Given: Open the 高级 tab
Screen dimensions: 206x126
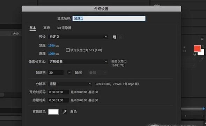Looking at the screenshot, I should (x=47, y=28).
